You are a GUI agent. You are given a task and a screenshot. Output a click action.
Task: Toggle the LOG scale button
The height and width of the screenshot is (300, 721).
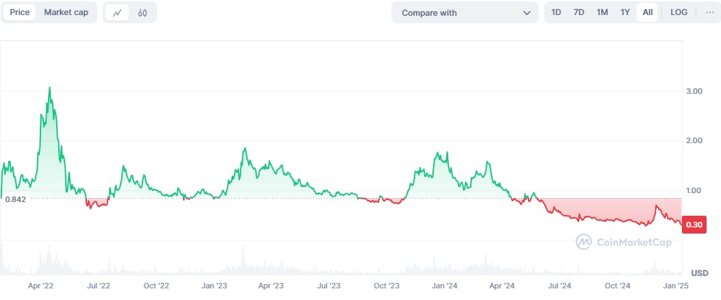(x=679, y=12)
